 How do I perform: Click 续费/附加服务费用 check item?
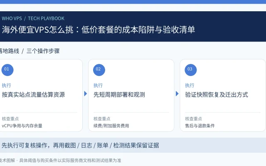[111, 126]
